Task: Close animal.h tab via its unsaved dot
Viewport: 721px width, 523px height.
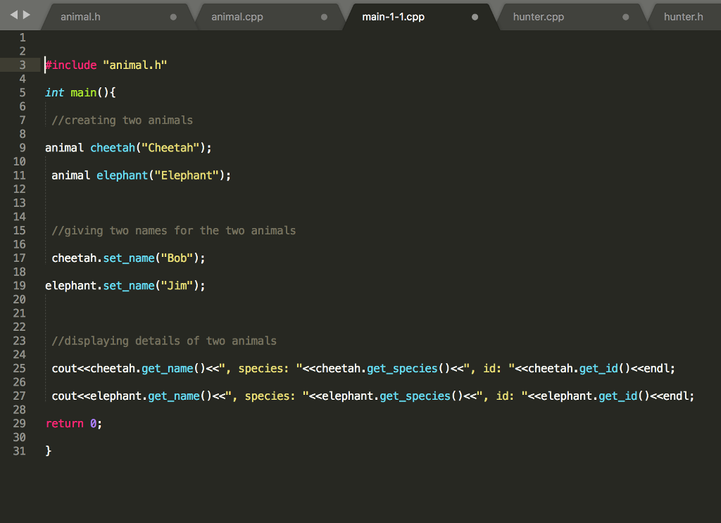Action: [x=173, y=17]
